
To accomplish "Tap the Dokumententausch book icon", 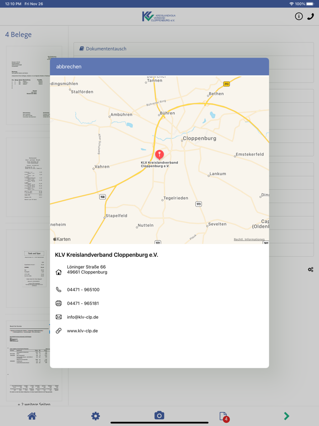I will (x=82, y=49).
